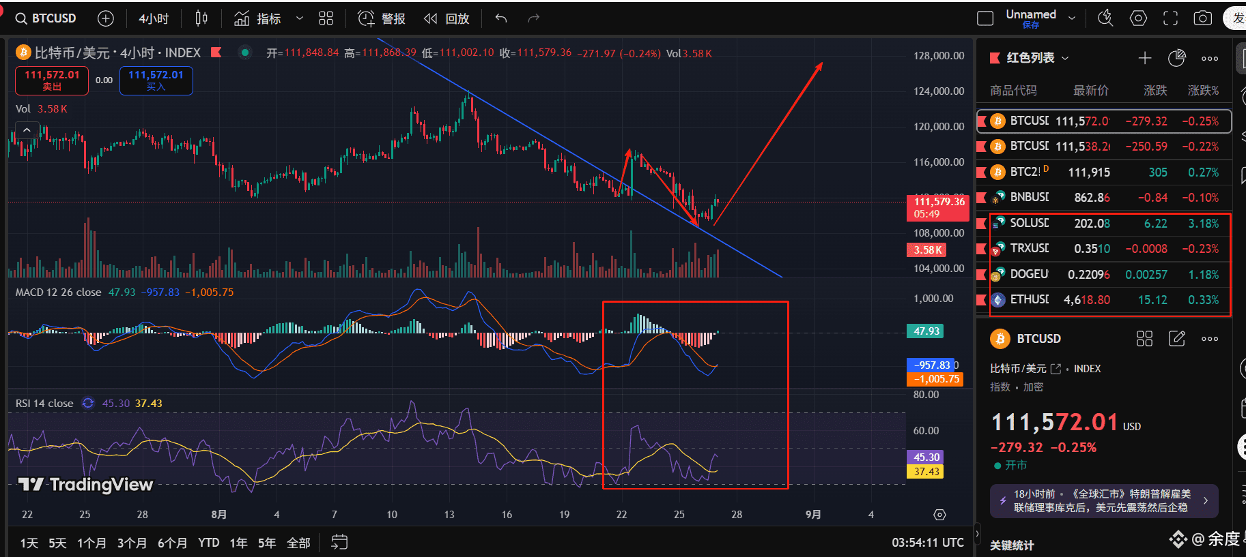Select the ETHUSD watchlist row
Screen dimensions: 1246x557
point(1104,300)
